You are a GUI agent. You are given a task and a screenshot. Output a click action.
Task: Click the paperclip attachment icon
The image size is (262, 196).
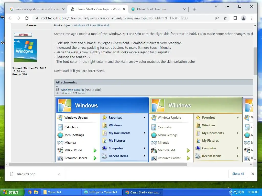[x=57, y=89]
